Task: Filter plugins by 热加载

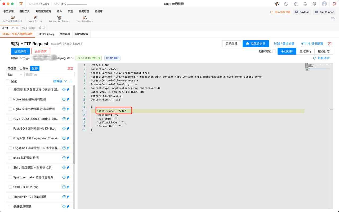Action: (x=12, y=68)
